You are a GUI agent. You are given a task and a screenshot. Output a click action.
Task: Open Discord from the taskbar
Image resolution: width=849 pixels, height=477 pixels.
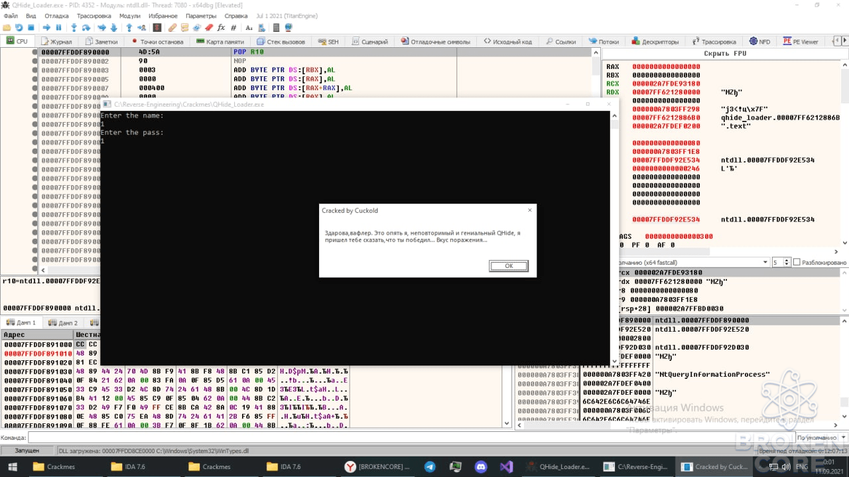[x=481, y=466]
